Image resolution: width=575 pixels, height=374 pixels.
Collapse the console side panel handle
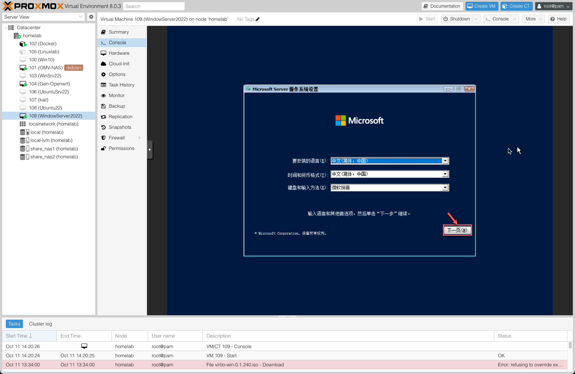[150, 150]
